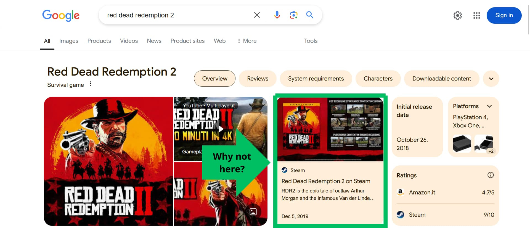Viewport: 530px width, 228px height.
Task: Open Google Lens image search
Action: pos(293,15)
